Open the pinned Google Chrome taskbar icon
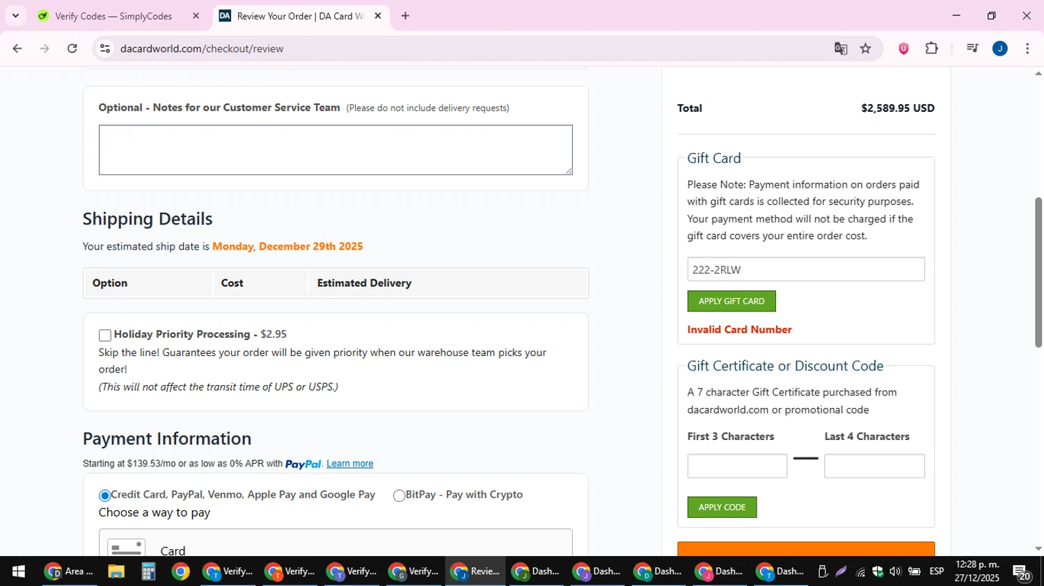Viewport: 1044px width, 586px height. click(x=180, y=571)
